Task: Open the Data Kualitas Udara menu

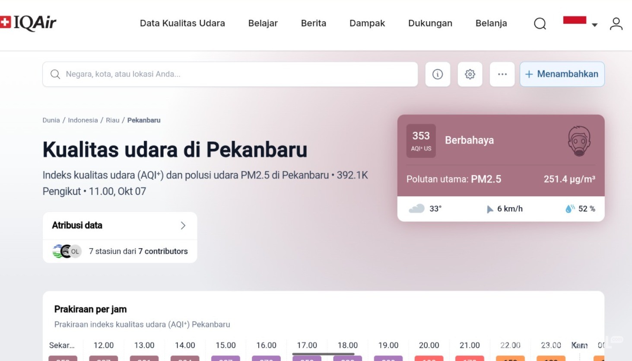Action: (x=182, y=23)
